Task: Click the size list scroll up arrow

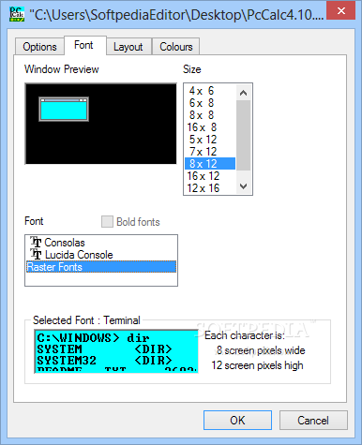Action: 243,93
